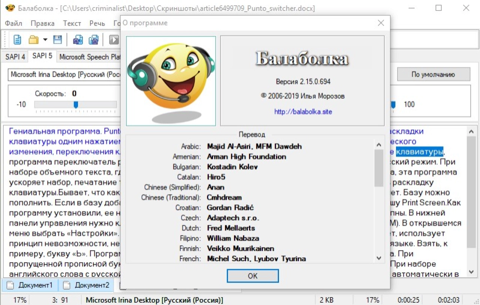The height and width of the screenshot is (305, 480).
Task: Open the Microsoft Irina Desktop voice combo box
Action: pos(64,74)
